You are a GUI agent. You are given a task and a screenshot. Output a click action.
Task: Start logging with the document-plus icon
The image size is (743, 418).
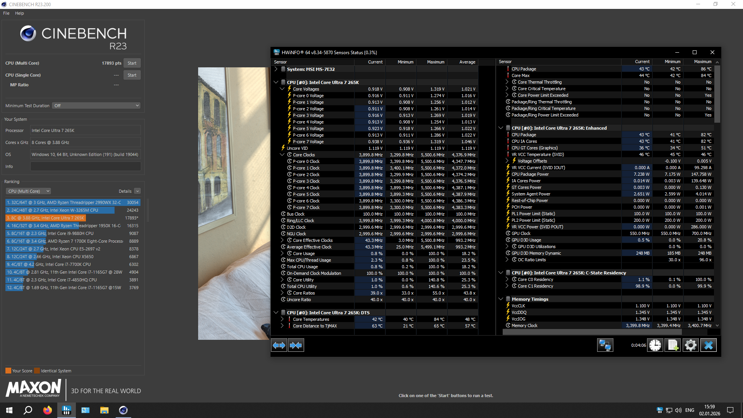[673, 345]
